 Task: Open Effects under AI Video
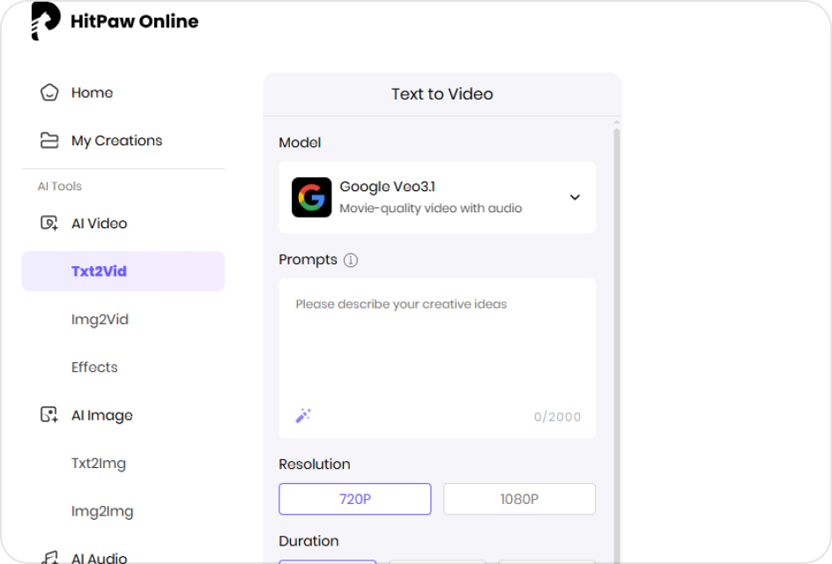tap(94, 367)
